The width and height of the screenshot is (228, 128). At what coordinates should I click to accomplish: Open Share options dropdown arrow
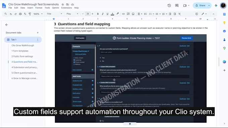click(209, 5)
